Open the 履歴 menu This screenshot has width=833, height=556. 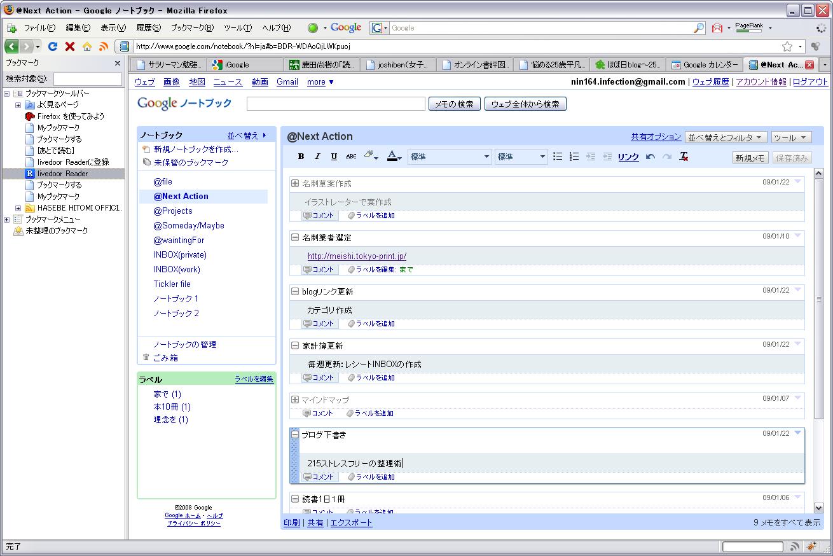pyautogui.click(x=148, y=28)
